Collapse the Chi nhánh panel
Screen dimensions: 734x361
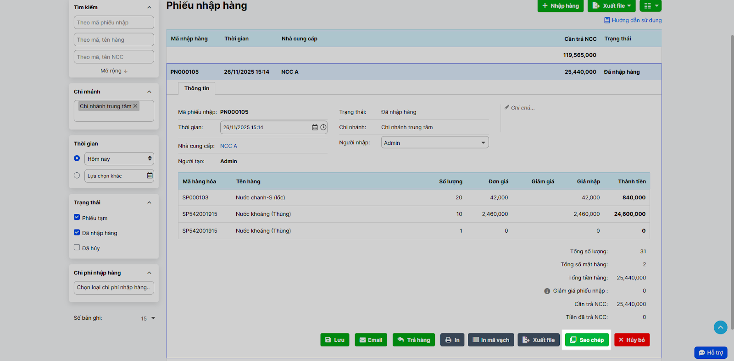[149, 92]
